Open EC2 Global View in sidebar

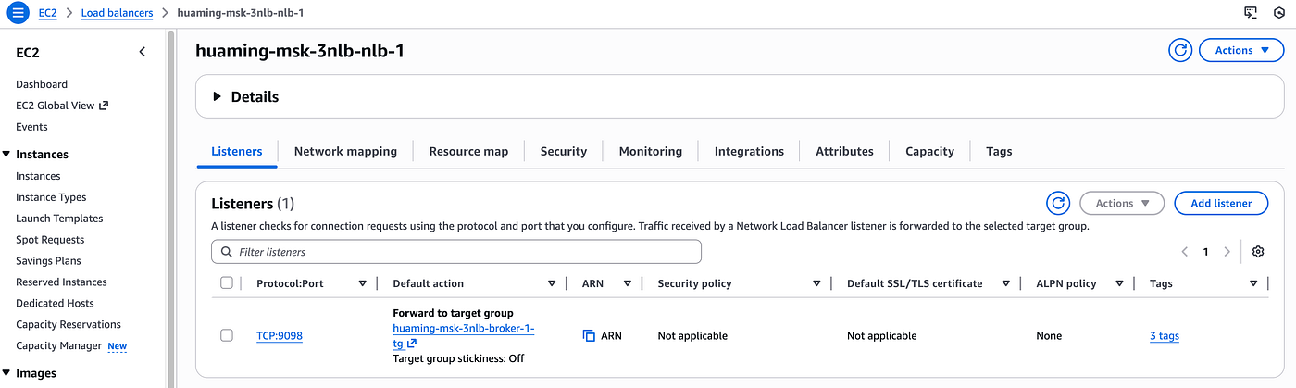click(x=56, y=106)
